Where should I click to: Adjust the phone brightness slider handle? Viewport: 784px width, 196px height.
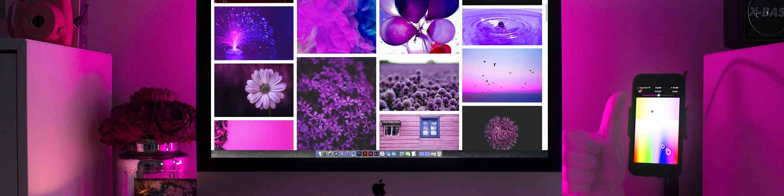coord(659,95)
